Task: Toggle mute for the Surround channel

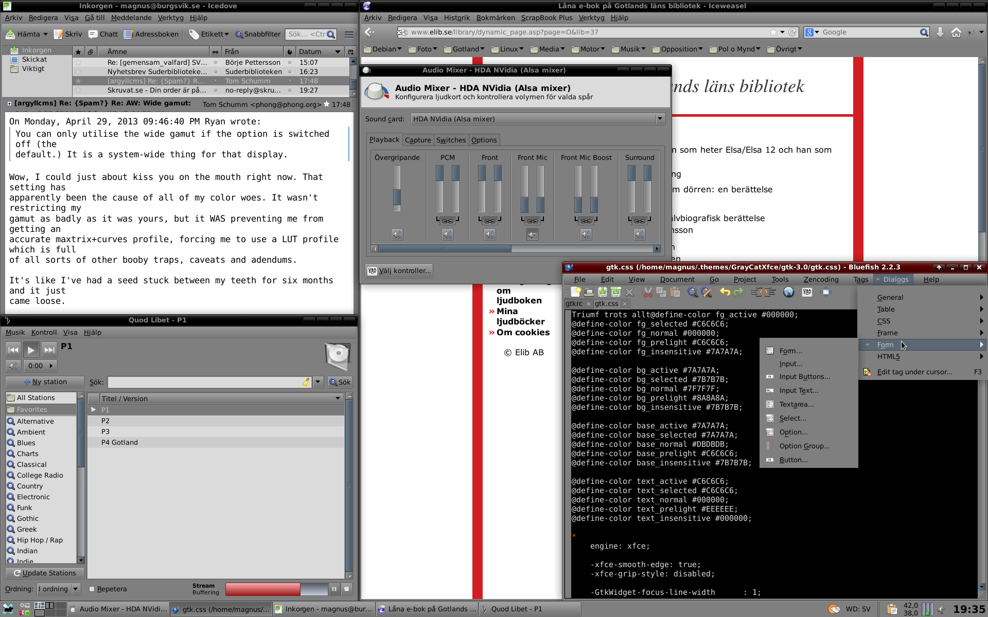Action: [640, 234]
